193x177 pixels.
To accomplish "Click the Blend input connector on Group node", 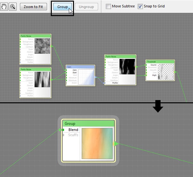I will point(63,130).
